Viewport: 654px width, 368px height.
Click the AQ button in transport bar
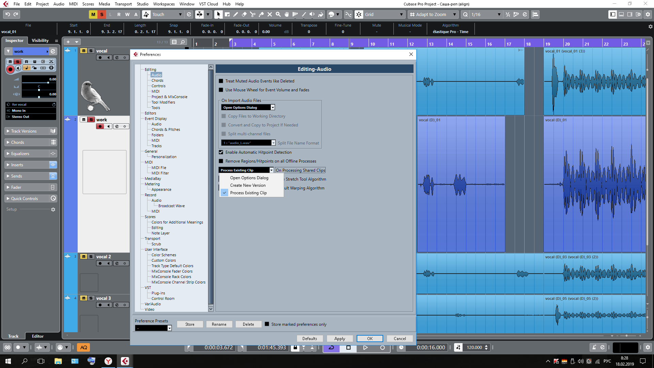(x=83, y=347)
